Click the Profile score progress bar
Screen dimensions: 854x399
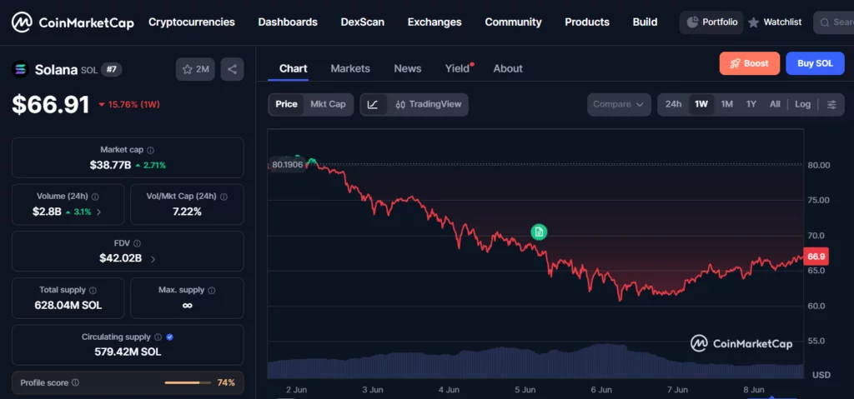(188, 382)
